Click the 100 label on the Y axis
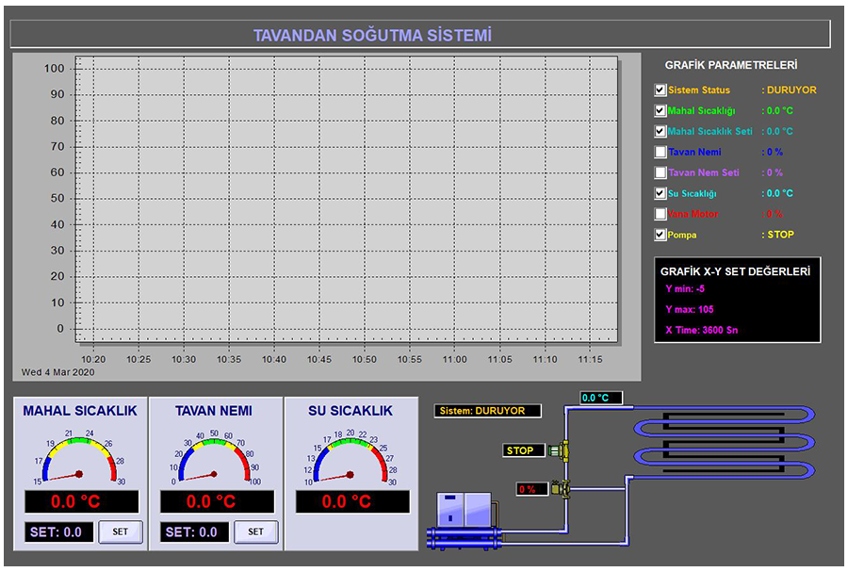This screenshot has height=572, width=848. (54, 68)
